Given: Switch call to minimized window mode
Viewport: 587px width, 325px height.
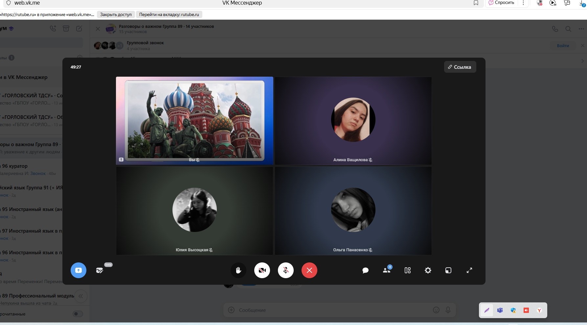Looking at the screenshot, I should pyautogui.click(x=448, y=270).
